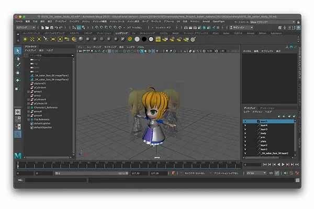Toggle sound mute speaker icon
The width and height of the screenshot is (314, 209).
point(286,173)
